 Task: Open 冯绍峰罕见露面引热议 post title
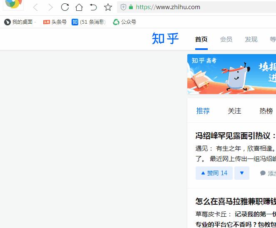[x=236, y=136]
